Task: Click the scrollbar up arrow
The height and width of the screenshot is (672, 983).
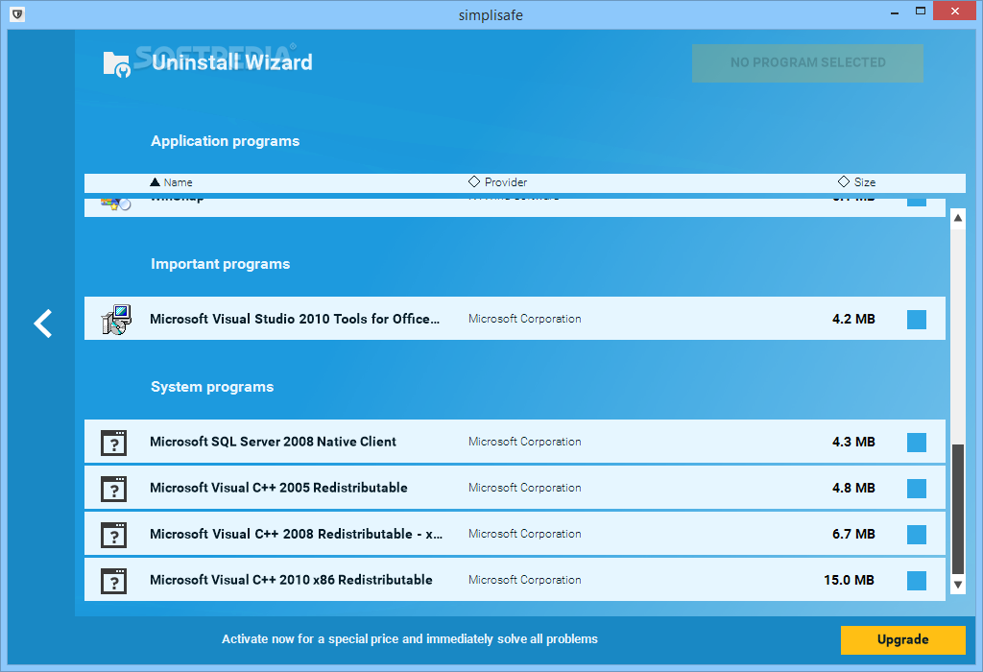Action: click(x=958, y=218)
